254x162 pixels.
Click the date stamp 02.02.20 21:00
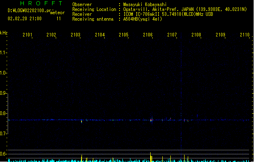25,19
